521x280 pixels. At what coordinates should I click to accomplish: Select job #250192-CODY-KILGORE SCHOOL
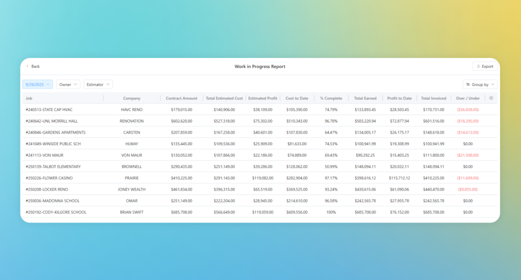[x=56, y=212]
